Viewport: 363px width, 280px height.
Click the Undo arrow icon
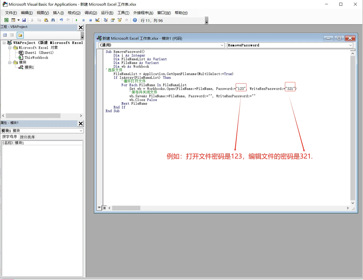tap(61, 20)
